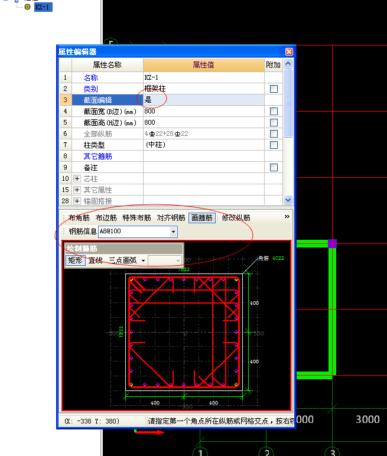Click the top-right yellow corner rebar point
This screenshot has width=387, height=456.
(236, 279)
